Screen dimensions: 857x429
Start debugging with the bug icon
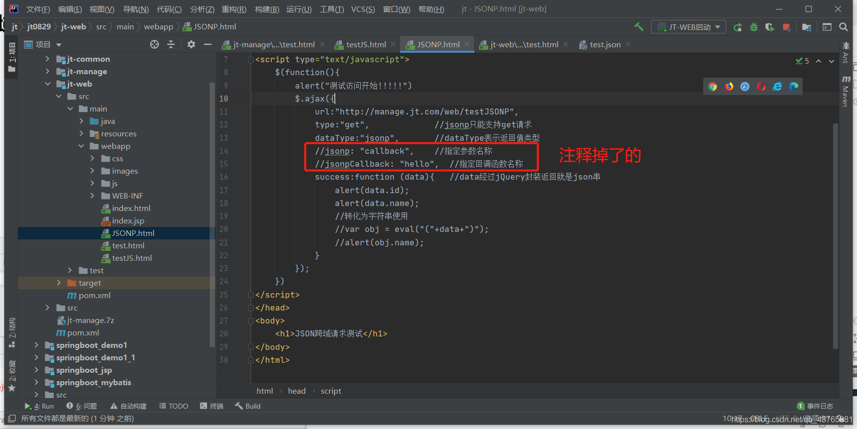[754, 27]
